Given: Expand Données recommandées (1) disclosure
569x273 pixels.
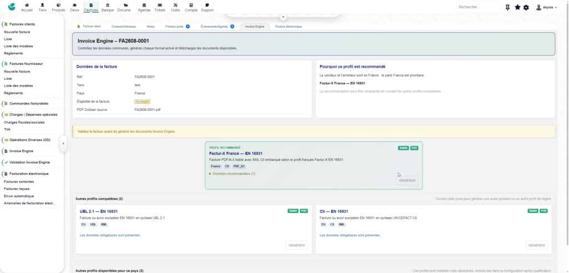Looking at the screenshot, I should point(232,174).
